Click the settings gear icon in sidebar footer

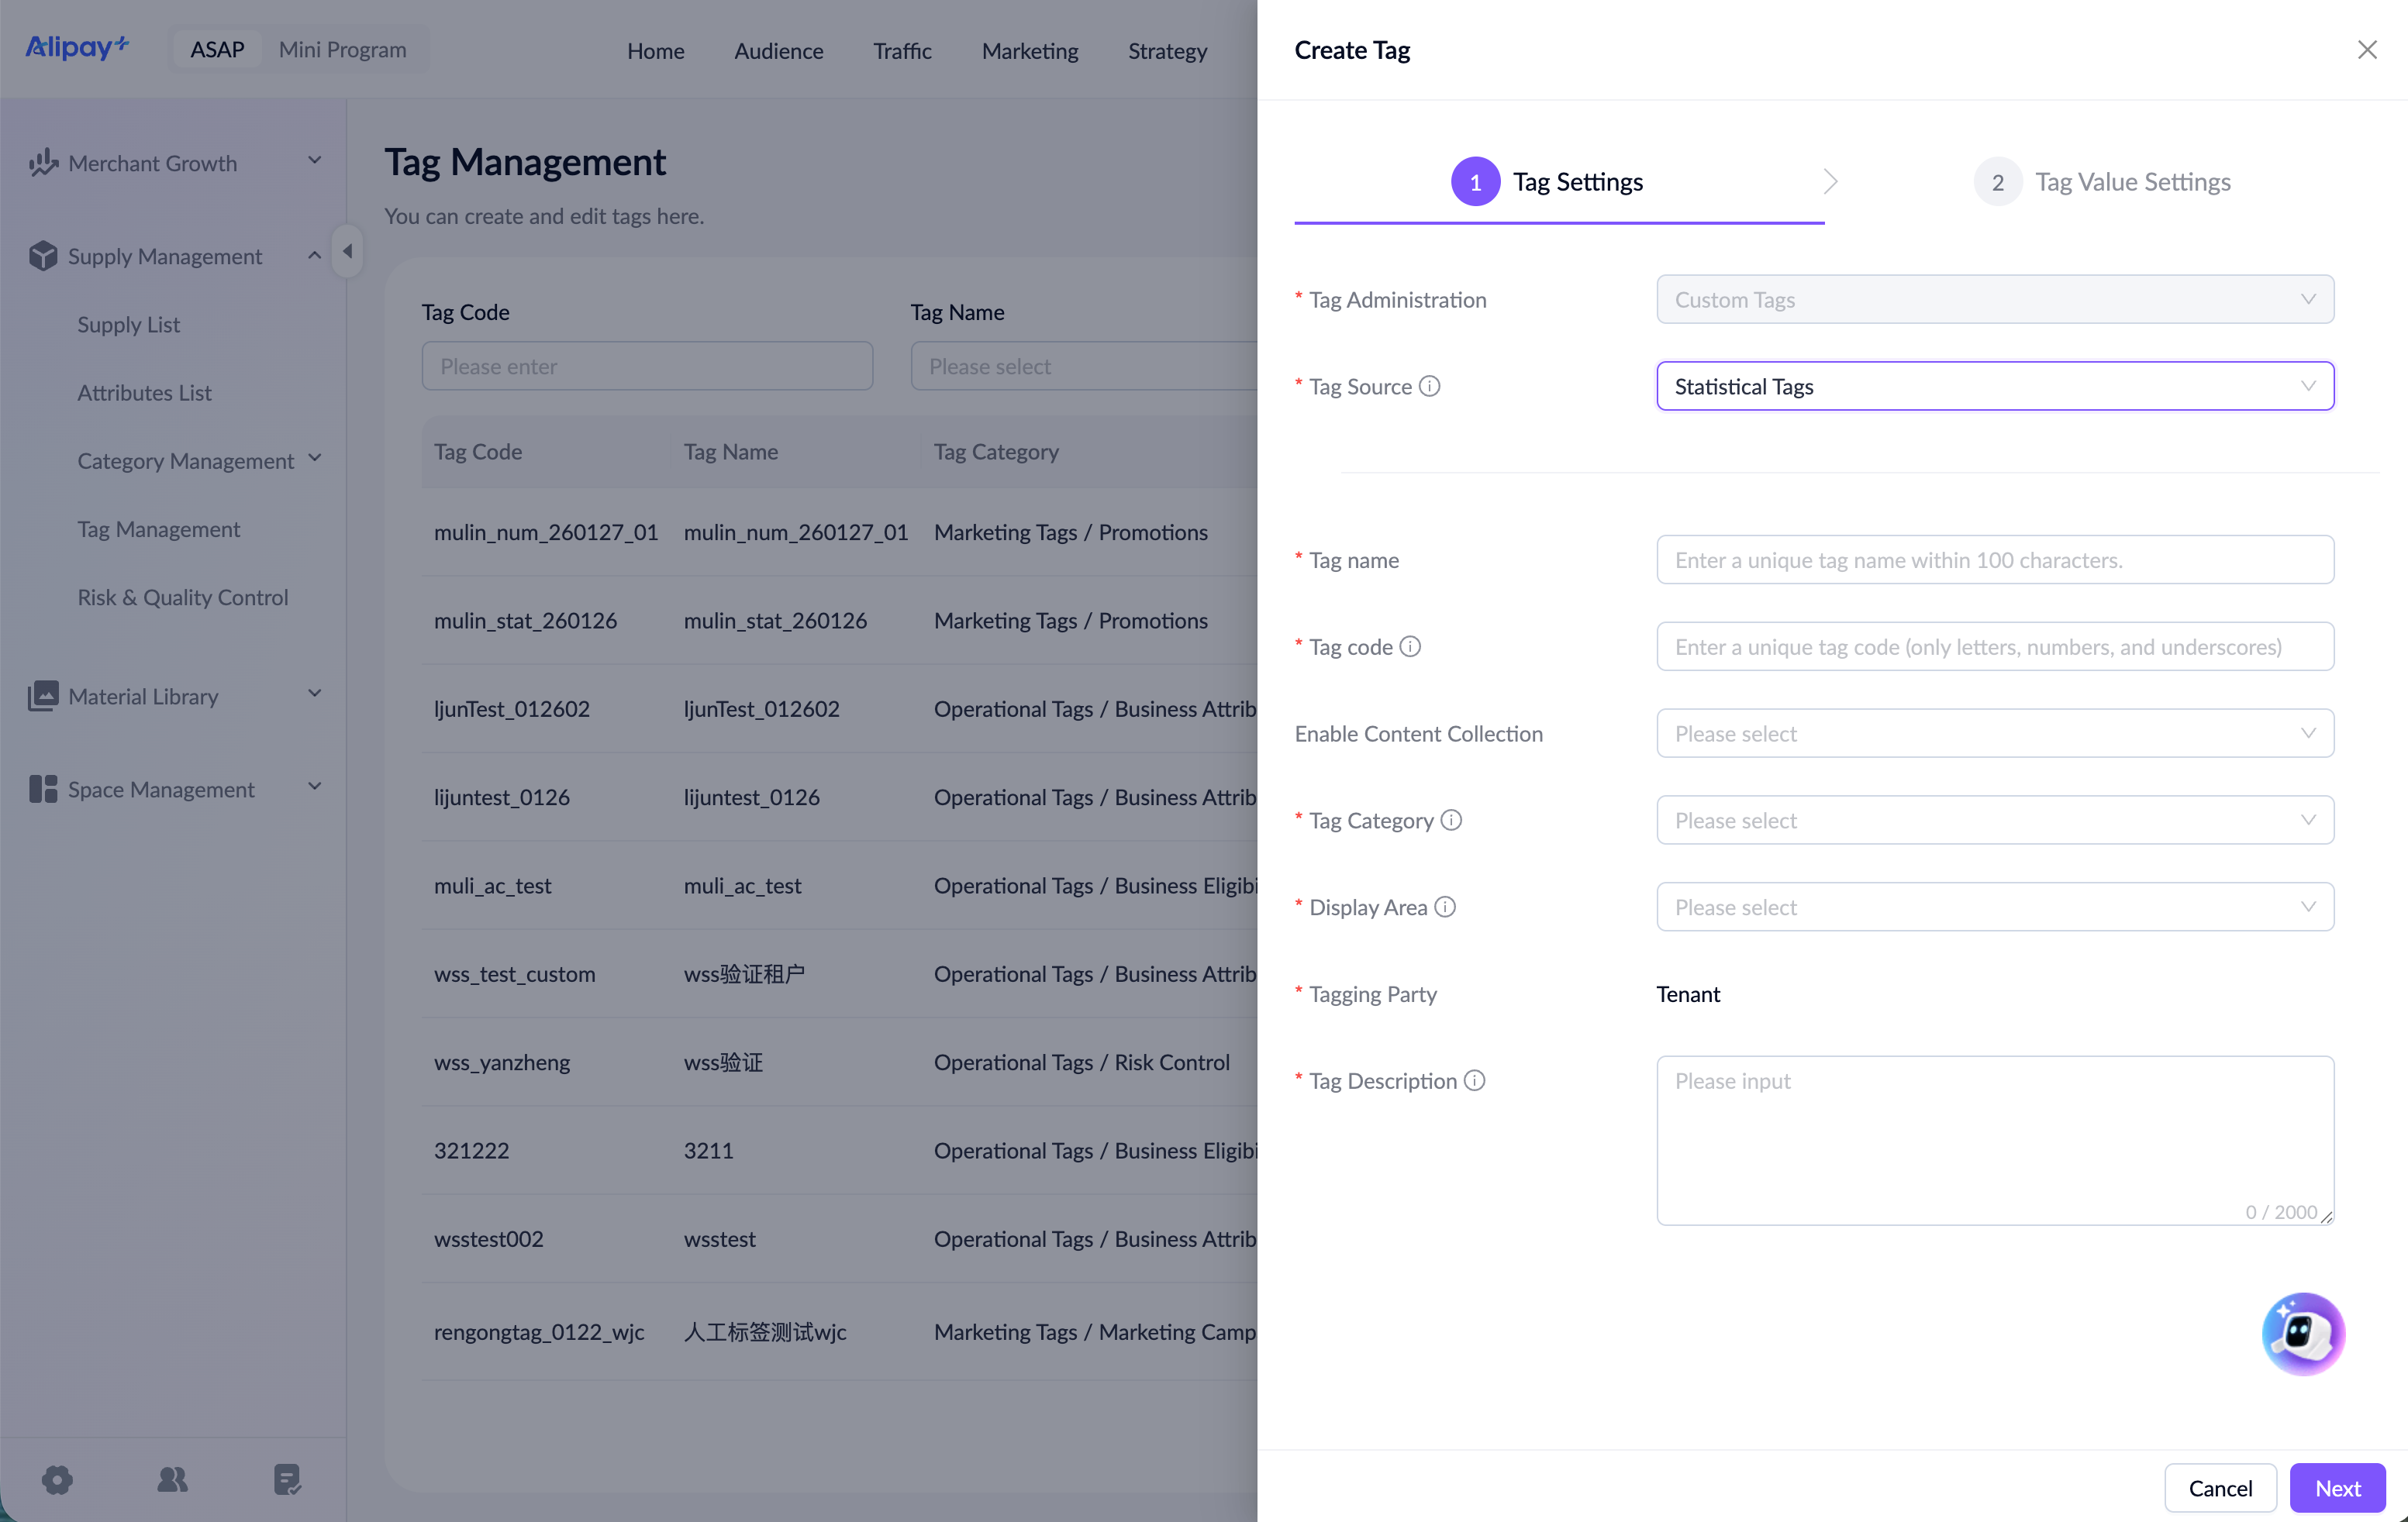pos(57,1480)
